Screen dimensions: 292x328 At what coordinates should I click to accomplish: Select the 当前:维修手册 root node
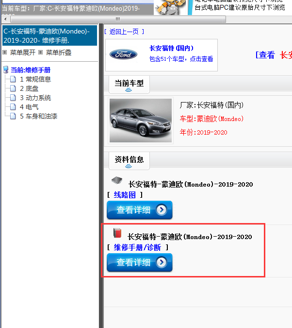(31, 70)
